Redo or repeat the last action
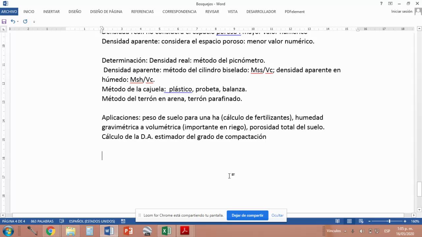Image resolution: width=422 pixels, height=237 pixels. click(x=25, y=21)
